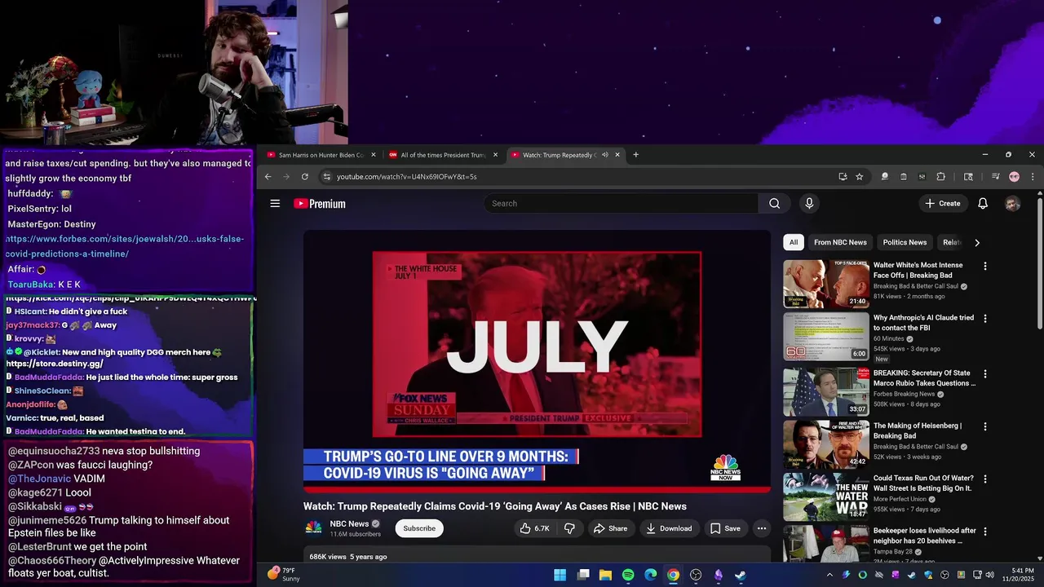Go back in Chrome browser
Screen dimensions: 1044x587
(x=268, y=177)
